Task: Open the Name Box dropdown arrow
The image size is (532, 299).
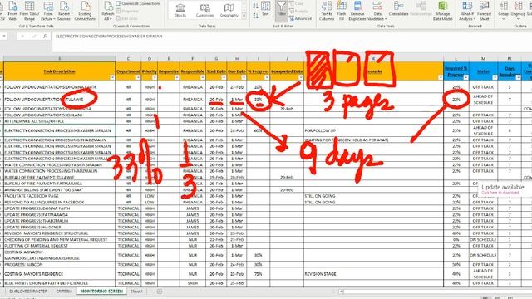Action: coord(3,37)
